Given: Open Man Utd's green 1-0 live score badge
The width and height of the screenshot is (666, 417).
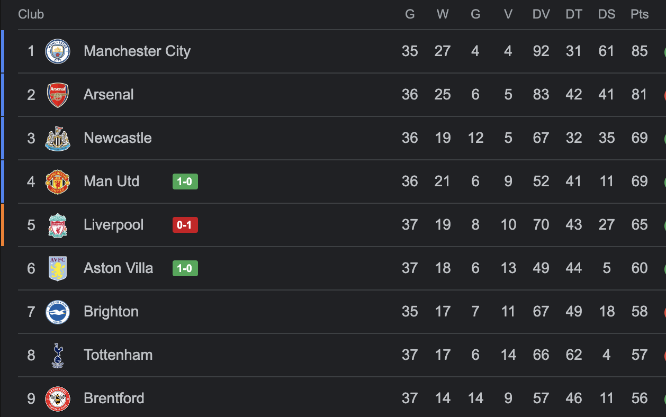Looking at the screenshot, I should pos(185,182).
